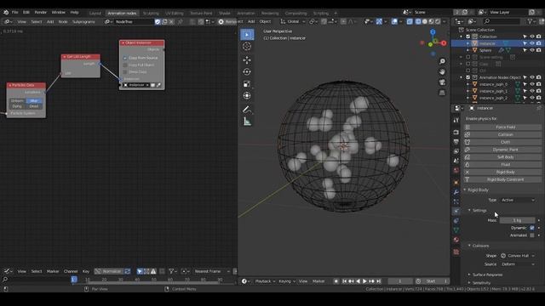Enable Copy From Source checkbox
545x306 pixels.
(x=125, y=58)
